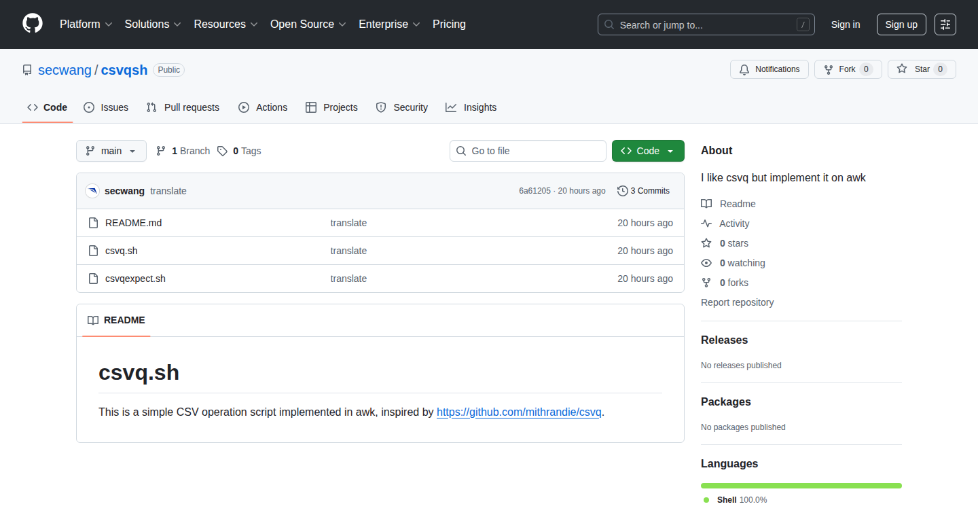Open commit hash 6a61205
The height and width of the screenshot is (517, 978).
coord(535,191)
